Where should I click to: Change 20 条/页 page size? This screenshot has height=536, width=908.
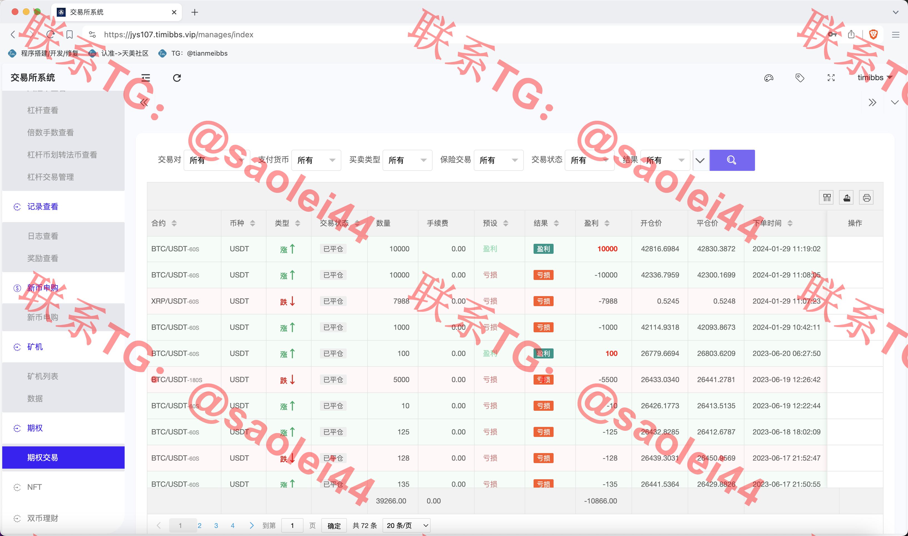click(407, 525)
